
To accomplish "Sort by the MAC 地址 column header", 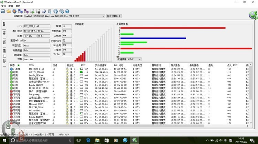I will pyautogui.click(x=118, y=65).
